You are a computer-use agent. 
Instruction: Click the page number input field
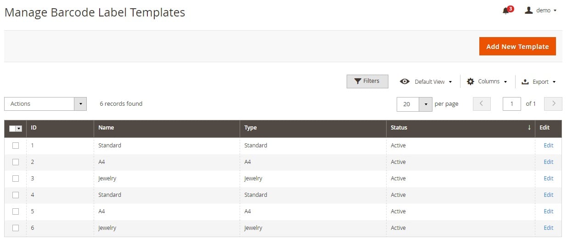pyautogui.click(x=511, y=104)
